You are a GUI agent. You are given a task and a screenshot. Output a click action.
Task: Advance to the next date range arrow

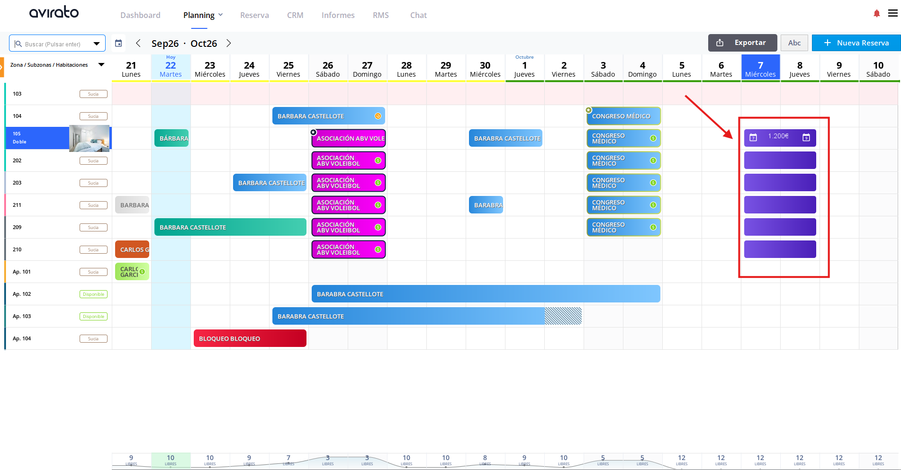click(229, 43)
